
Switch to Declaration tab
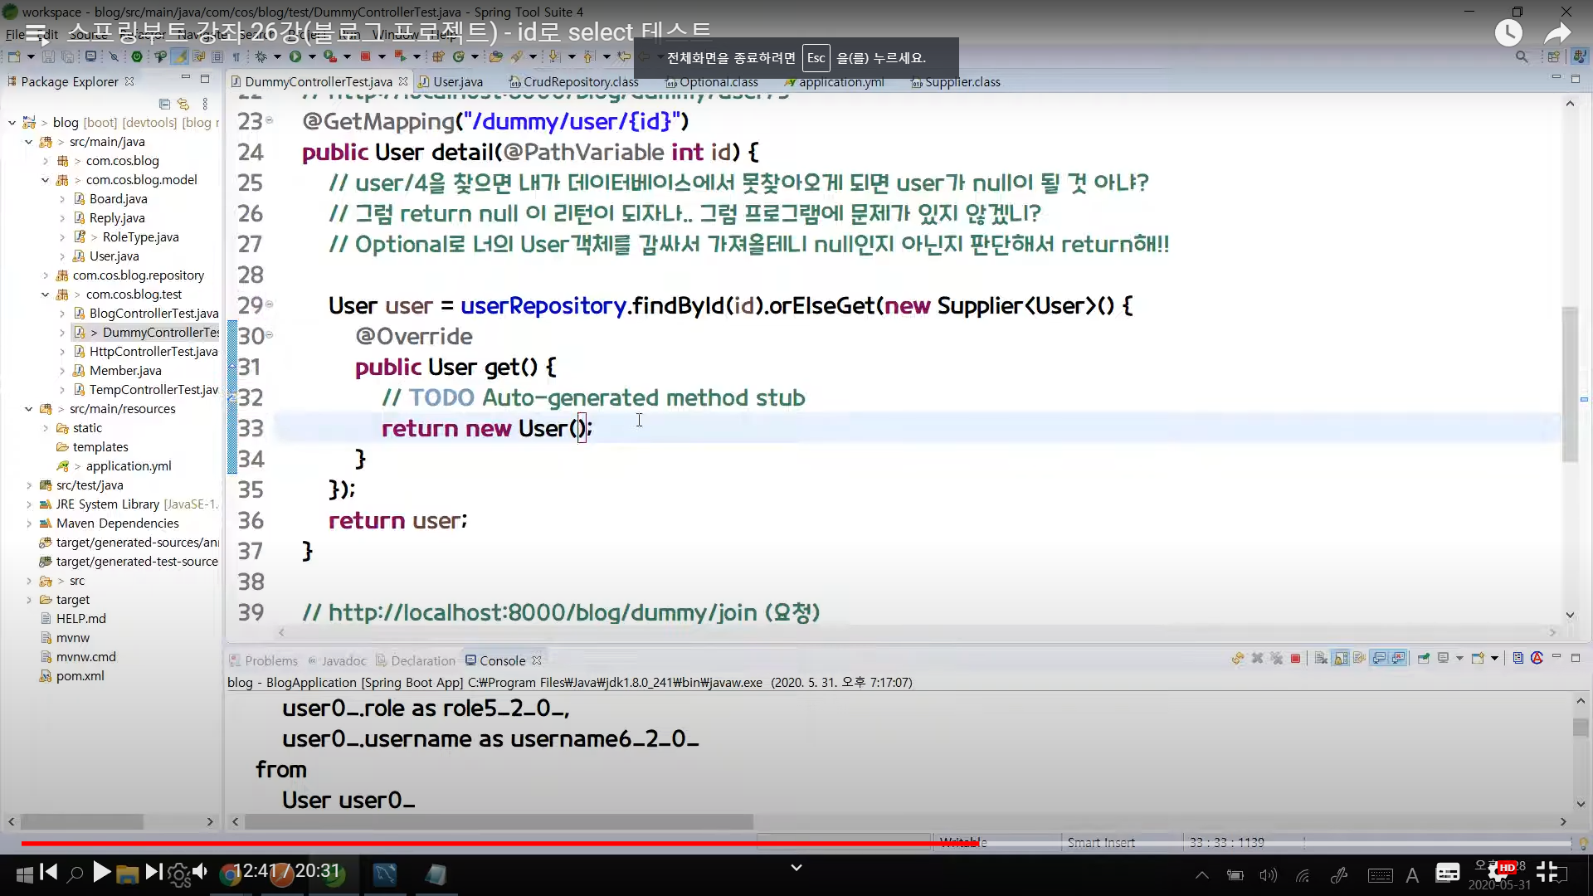pyautogui.click(x=416, y=660)
